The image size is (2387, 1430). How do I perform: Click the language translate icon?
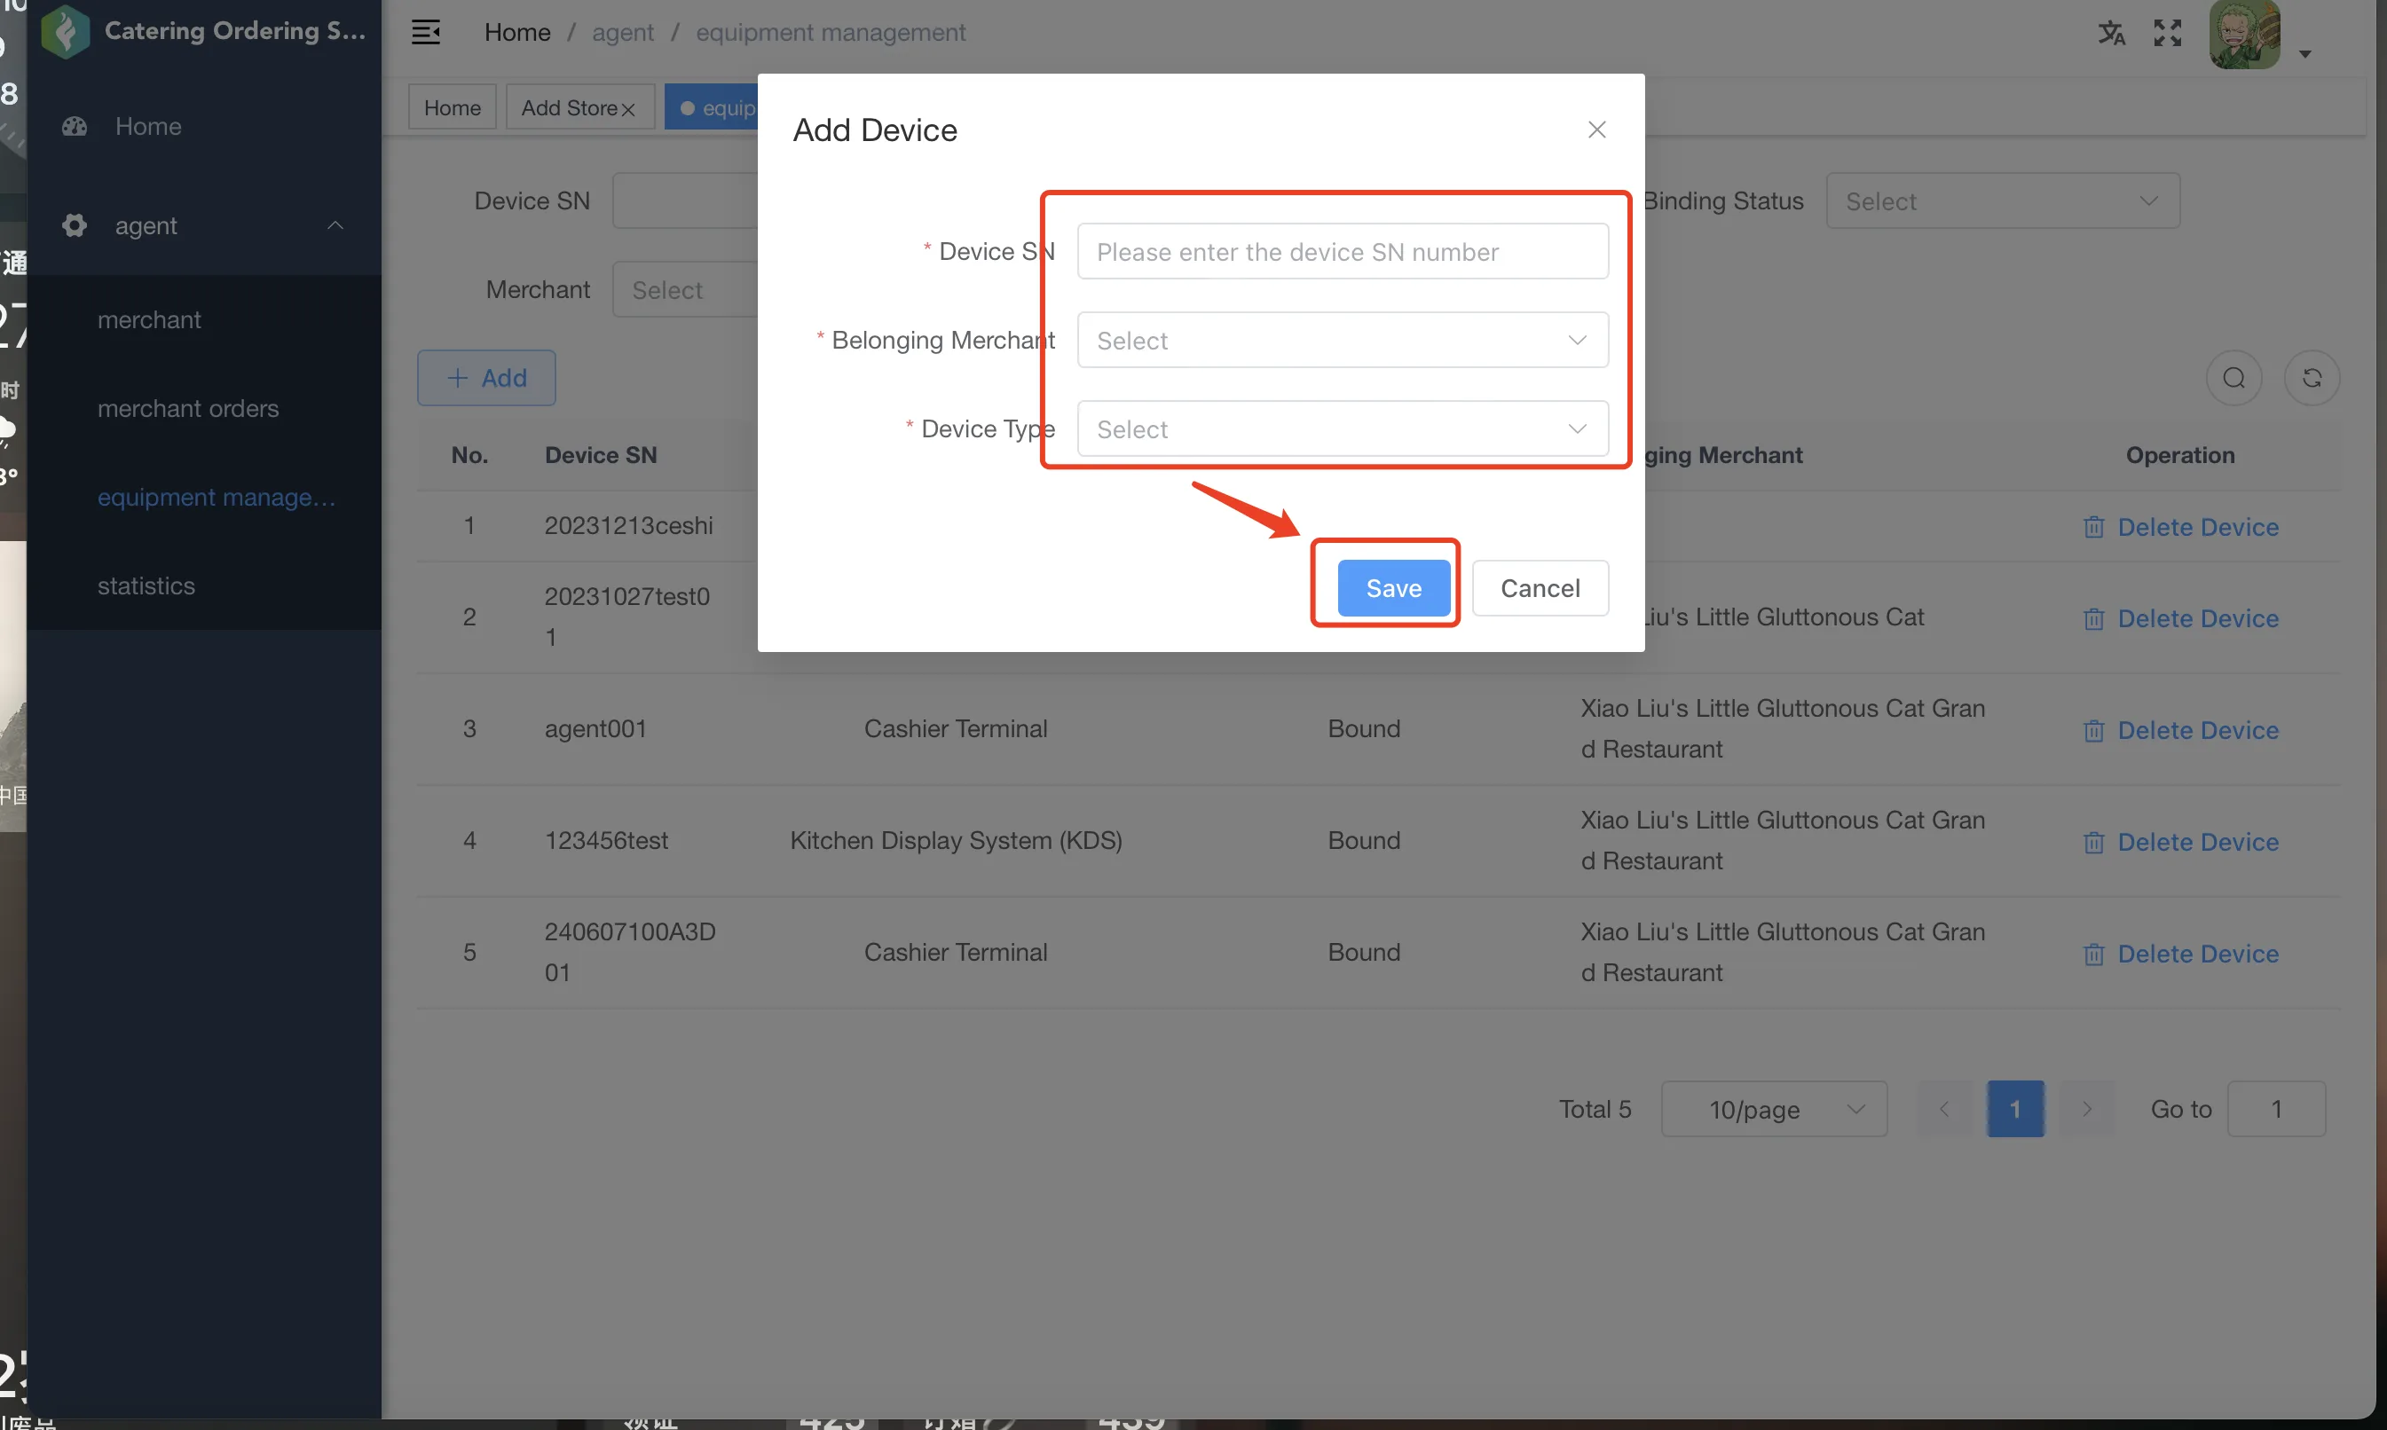point(2110,33)
